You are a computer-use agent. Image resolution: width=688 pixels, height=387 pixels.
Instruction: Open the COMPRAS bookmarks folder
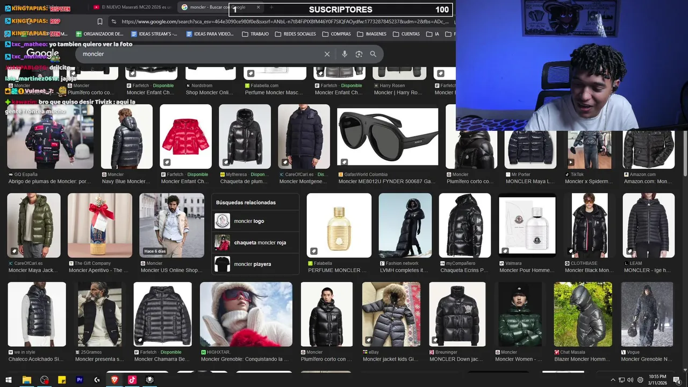click(x=336, y=34)
